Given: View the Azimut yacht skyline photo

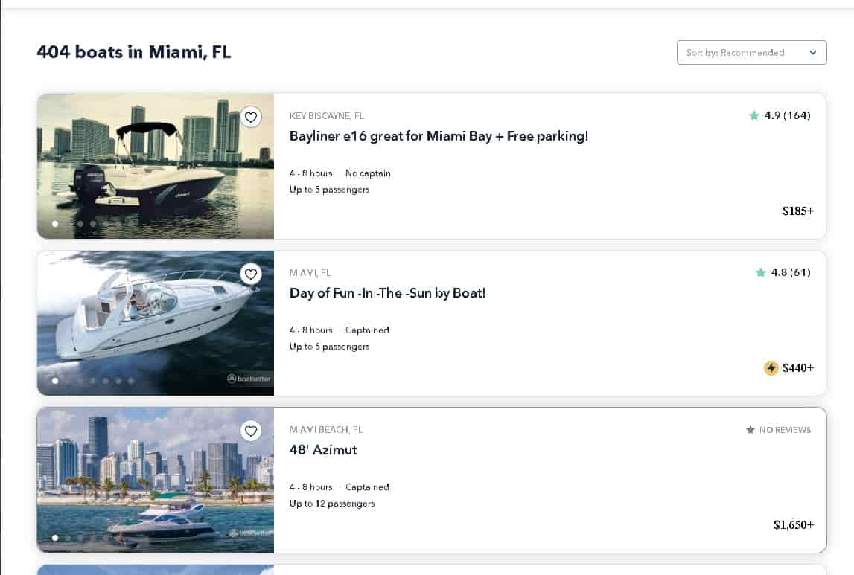Looking at the screenshot, I should pos(155,480).
